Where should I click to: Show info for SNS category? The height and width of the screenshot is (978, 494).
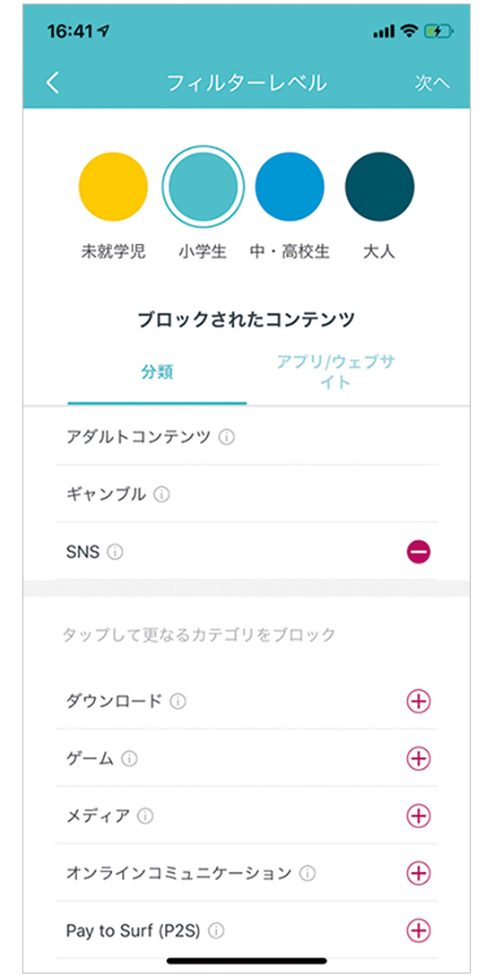(x=116, y=552)
